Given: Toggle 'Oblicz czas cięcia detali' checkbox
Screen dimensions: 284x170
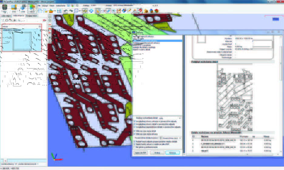Looking at the screenshot, I should 135,131.
